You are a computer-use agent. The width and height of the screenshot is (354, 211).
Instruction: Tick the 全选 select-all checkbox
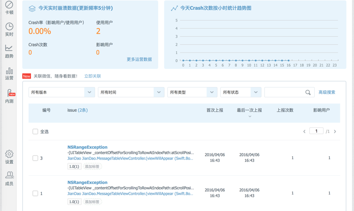(x=35, y=131)
